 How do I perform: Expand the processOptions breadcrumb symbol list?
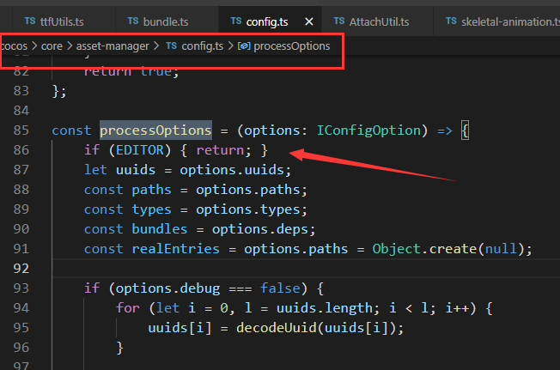pyautogui.click(x=291, y=45)
